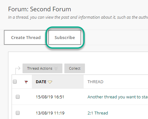
Task: Open the 'Another thread you want to start' link
Action: point(118,97)
